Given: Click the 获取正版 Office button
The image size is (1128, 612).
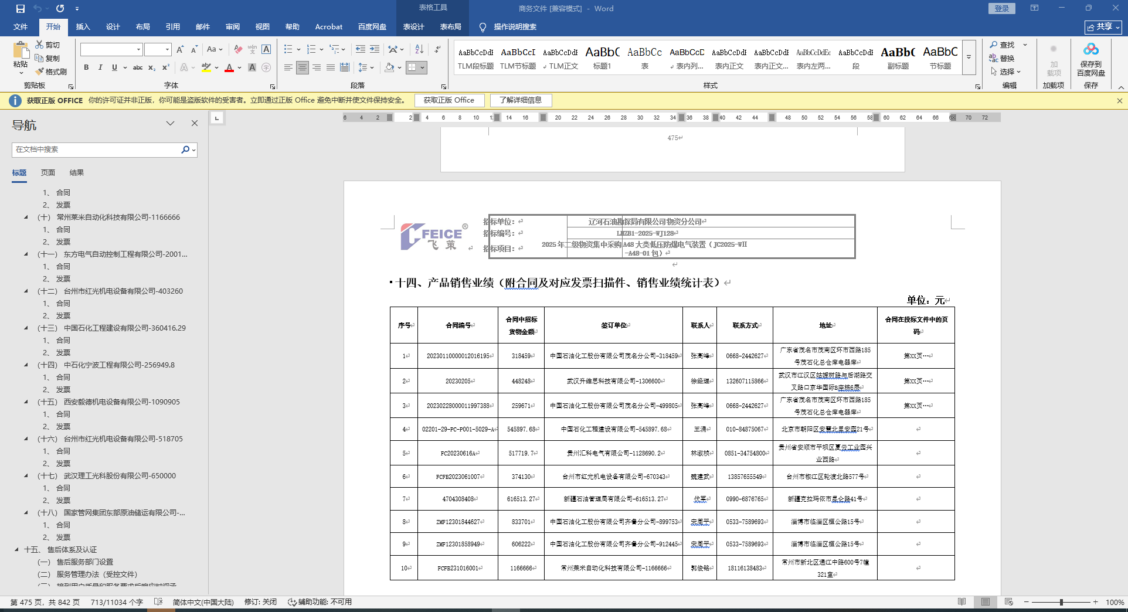Looking at the screenshot, I should [x=449, y=100].
